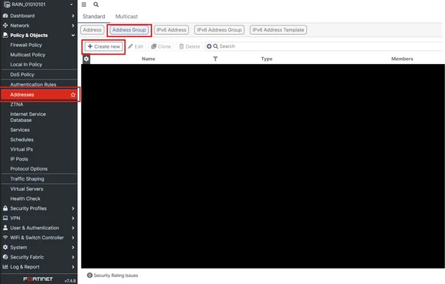The image size is (445, 284).
Task: Click the RAIN_01010101 device icon
Action: (7, 5)
